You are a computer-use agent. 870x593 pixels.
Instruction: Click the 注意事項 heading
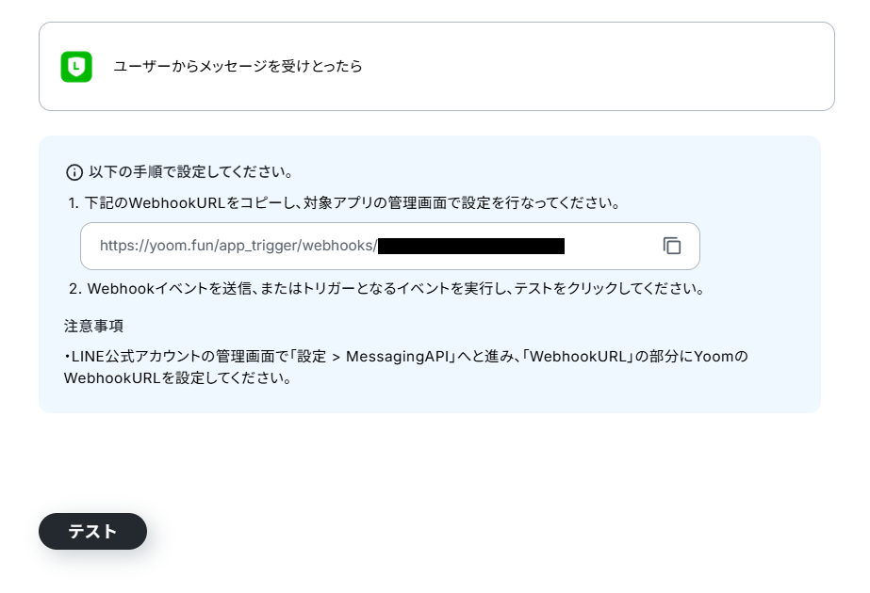point(93,326)
